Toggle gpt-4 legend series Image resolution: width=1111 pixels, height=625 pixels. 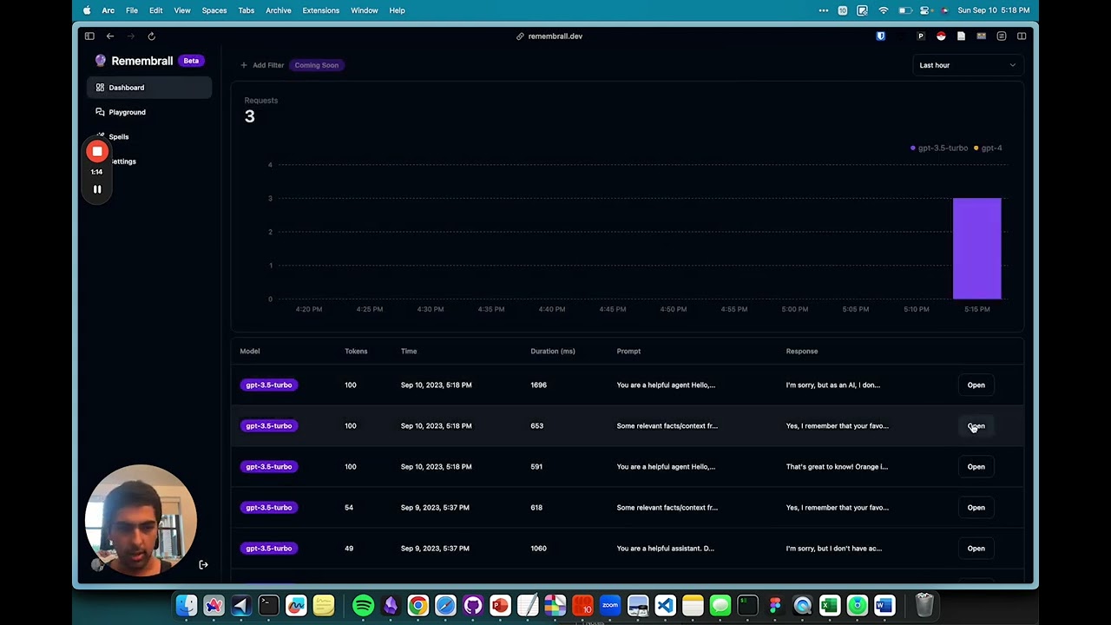pos(988,148)
